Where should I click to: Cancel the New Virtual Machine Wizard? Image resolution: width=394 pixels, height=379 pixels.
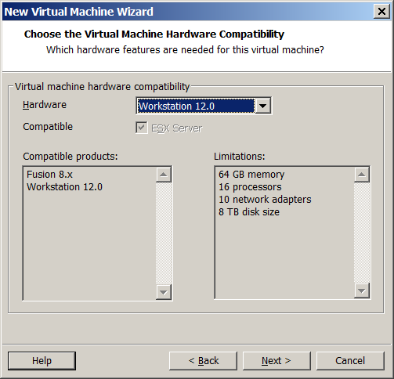pos(350,361)
